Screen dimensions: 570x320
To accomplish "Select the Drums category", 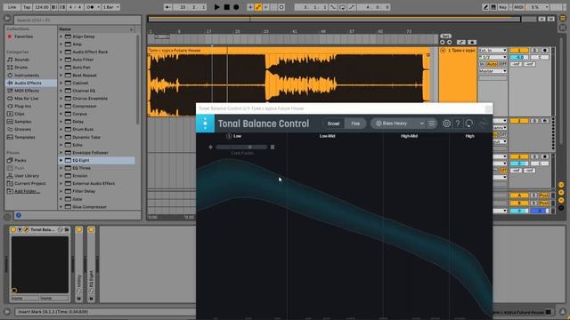I will [x=20, y=68].
